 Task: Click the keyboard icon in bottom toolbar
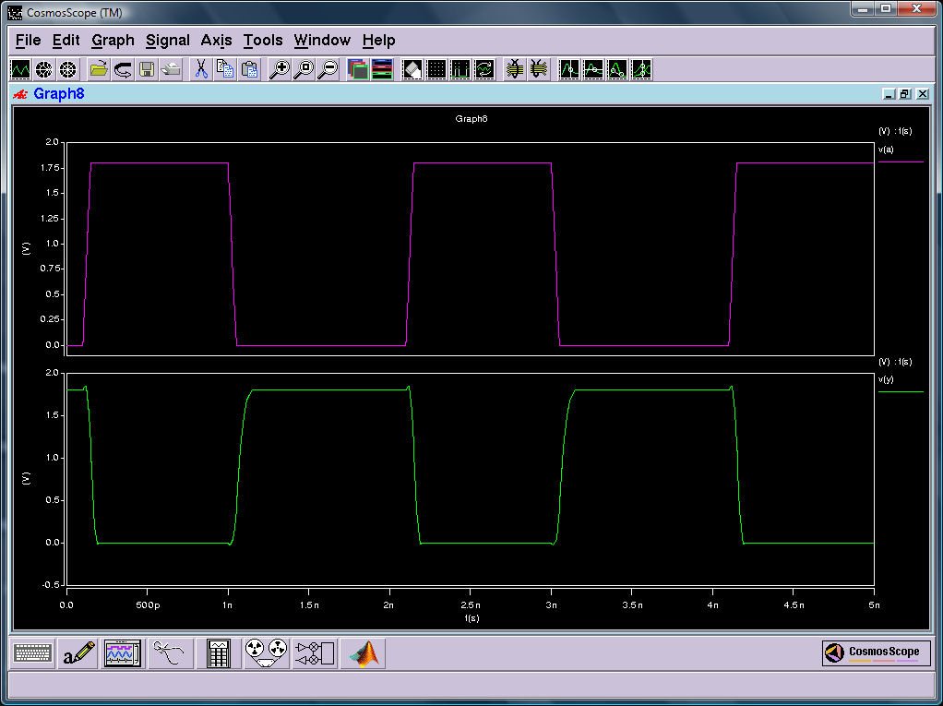pos(33,653)
